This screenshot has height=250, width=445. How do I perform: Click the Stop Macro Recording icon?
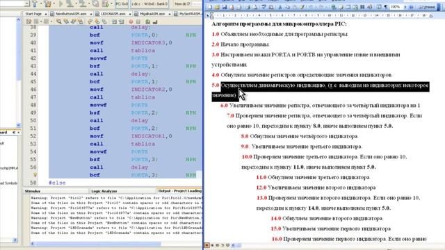click(138, 22)
